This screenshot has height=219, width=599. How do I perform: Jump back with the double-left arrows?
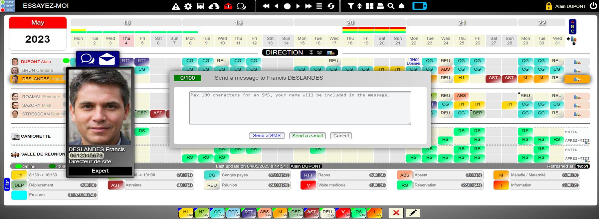[x=266, y=6]
